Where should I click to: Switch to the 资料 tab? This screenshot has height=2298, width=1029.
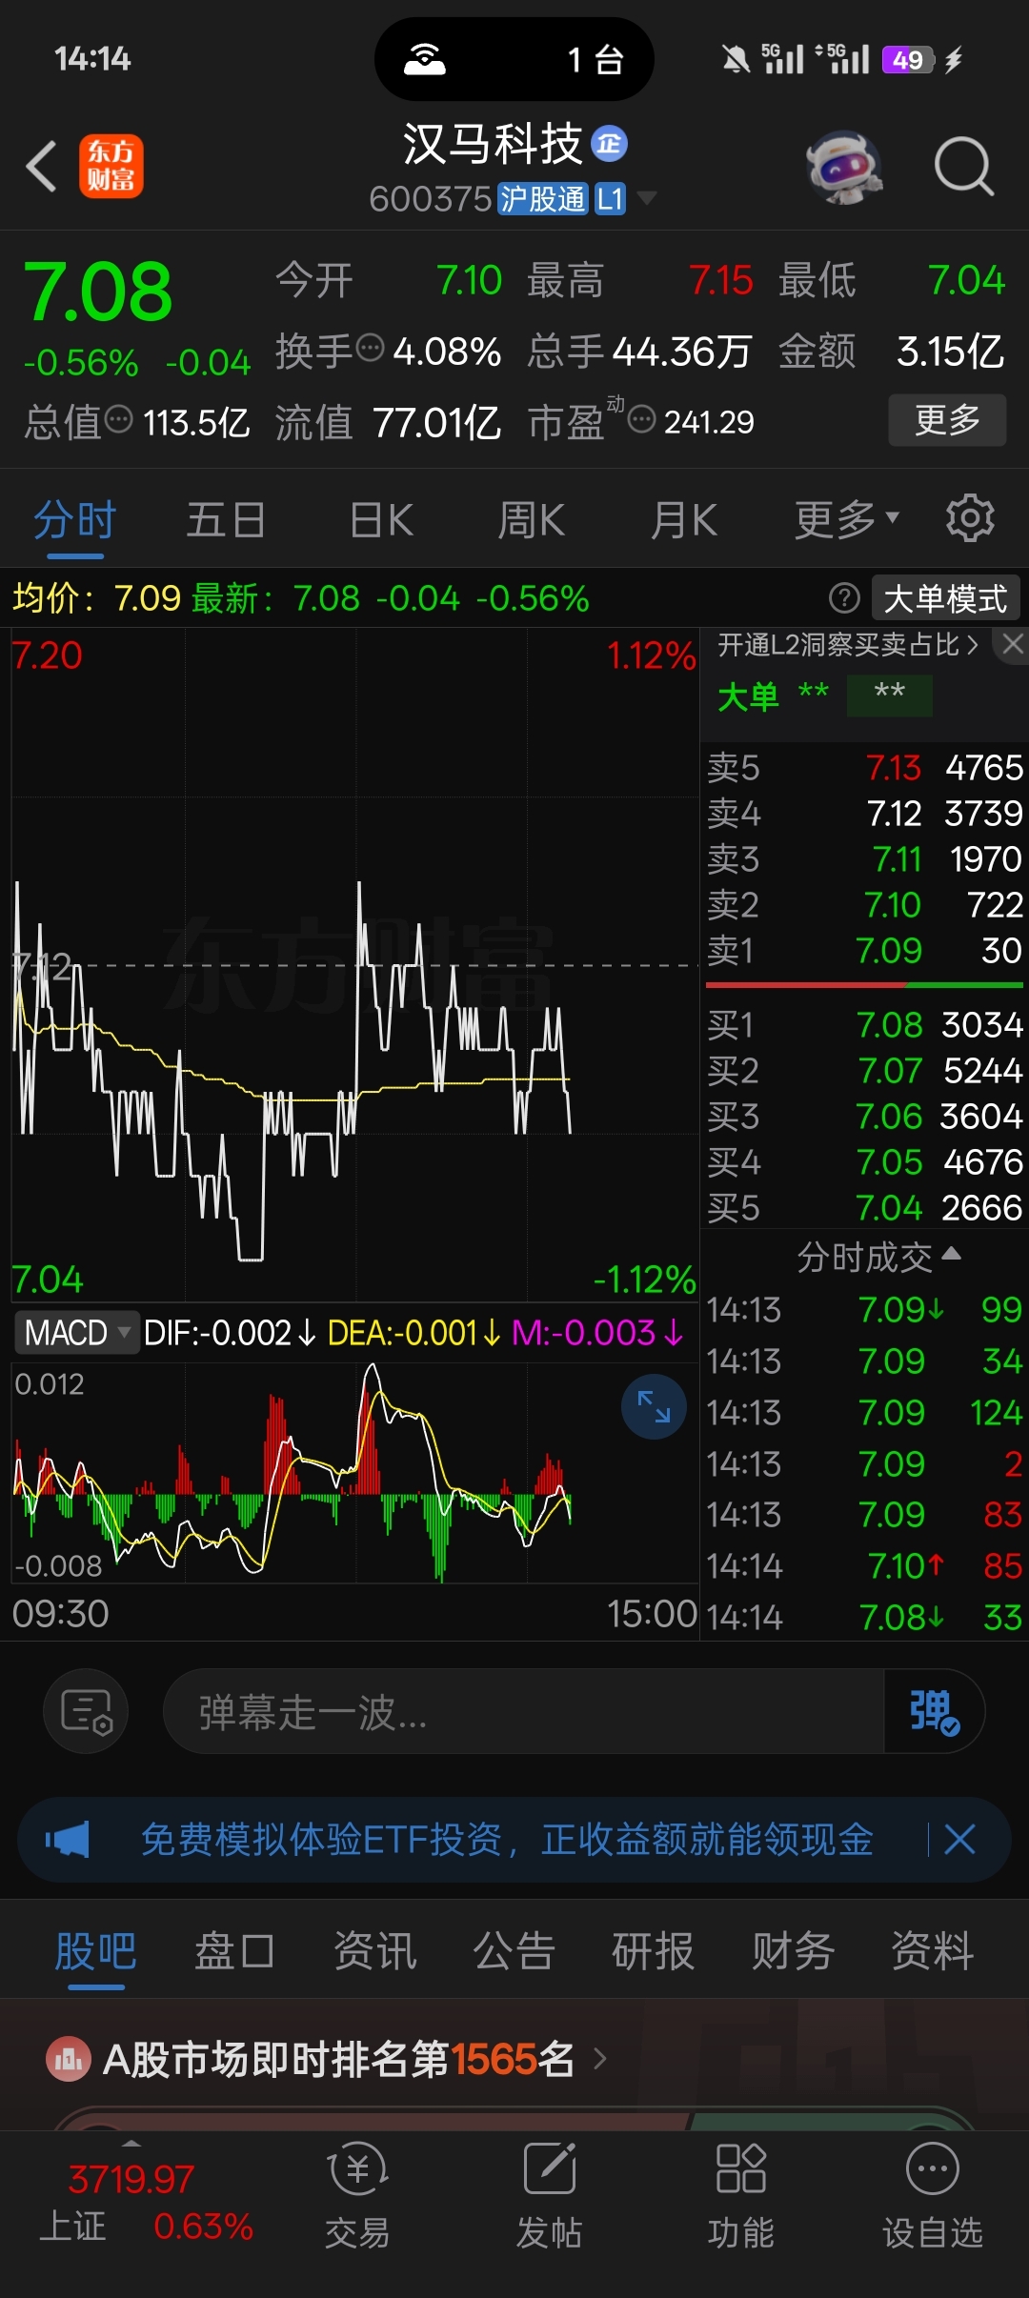(932, 1951)
